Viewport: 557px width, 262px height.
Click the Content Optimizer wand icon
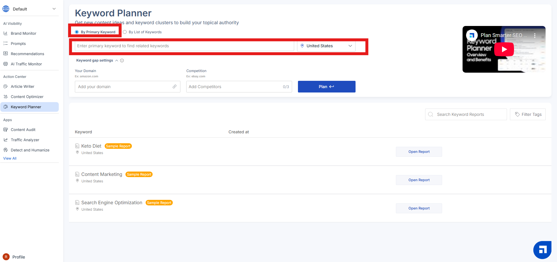click(x=6, y=97)
